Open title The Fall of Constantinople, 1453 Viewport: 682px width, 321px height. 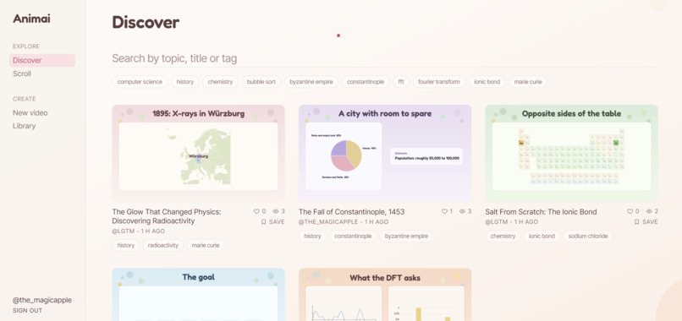(x=351, y=212)
